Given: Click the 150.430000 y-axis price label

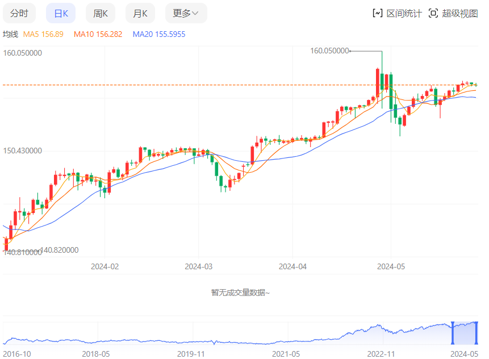Looking at the screenshot, I should (23, 151).
